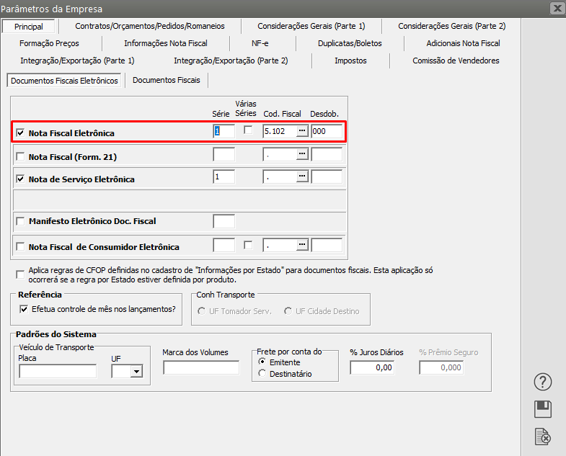Select Destinatário radio for Frete por conta

coord(262,373)
